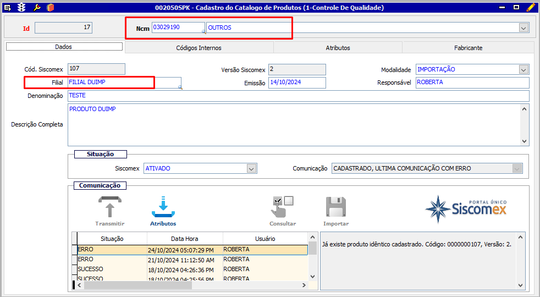This screenshot has height=297, width=540.
Task: Click the Denominação input field
Action: (297, 96)
